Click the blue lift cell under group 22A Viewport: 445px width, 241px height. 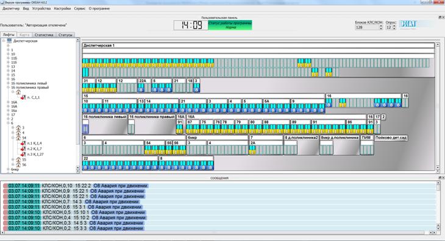pyautogui.click(x=141, y=88)
